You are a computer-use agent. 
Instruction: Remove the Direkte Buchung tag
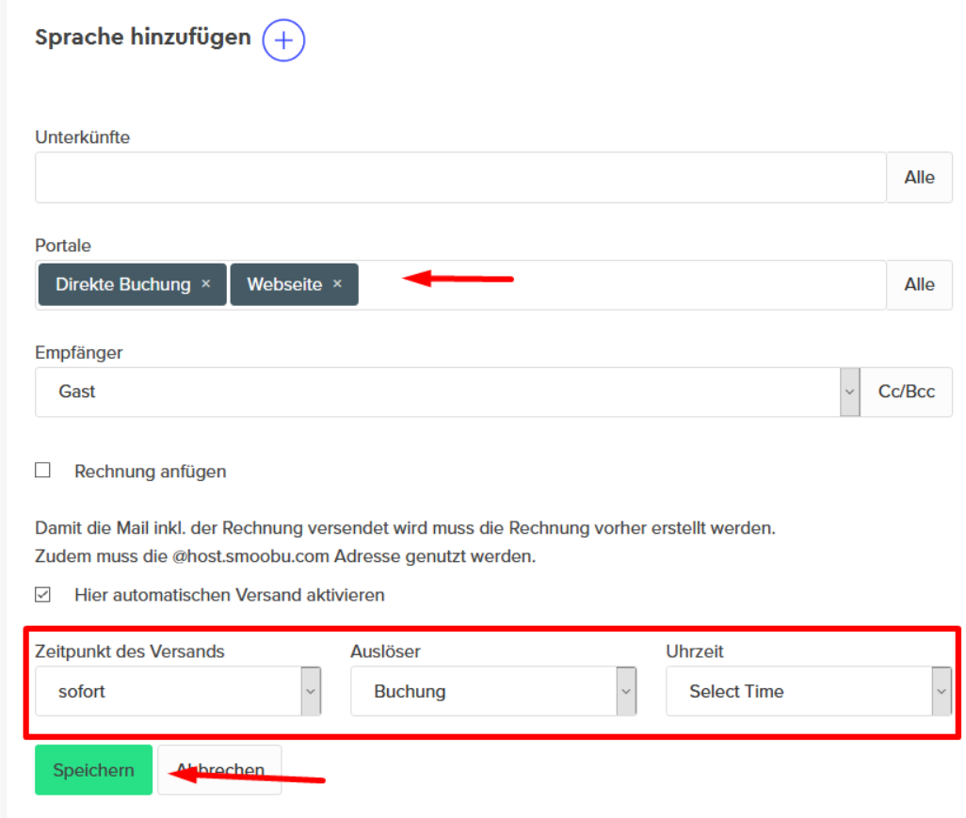point(206,283)
